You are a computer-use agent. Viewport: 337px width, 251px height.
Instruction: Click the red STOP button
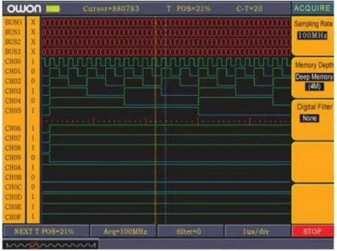[x=312, y=231]
